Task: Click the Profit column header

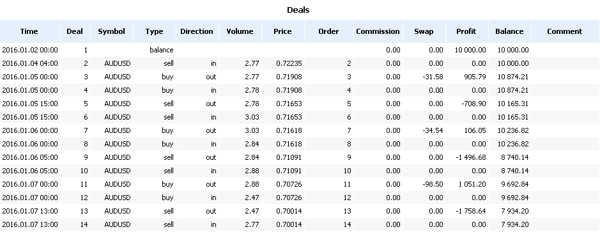Action: pyautogui.click(x=466, y=31)
